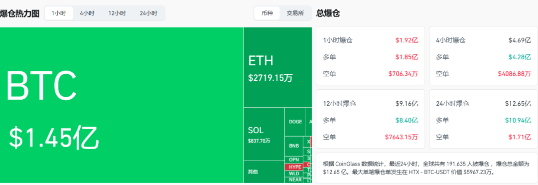This screenshot has height=185, width=538.
Task: Click the NEAR heatmap cell
Action: click(x=294, y=180)
